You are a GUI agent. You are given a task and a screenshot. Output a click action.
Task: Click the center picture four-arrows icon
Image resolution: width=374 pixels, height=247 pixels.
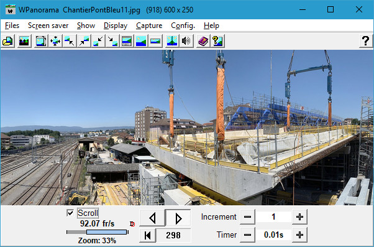(x=55, y=41)
